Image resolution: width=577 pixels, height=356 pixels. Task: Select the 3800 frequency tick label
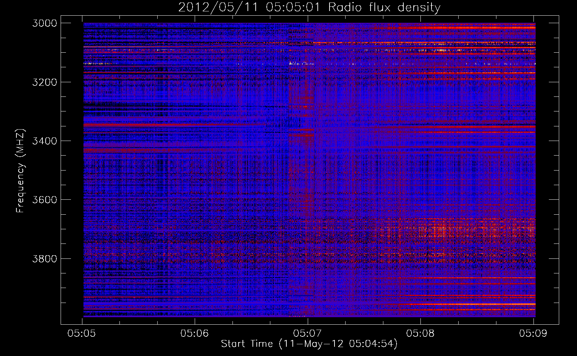(45, 258)
